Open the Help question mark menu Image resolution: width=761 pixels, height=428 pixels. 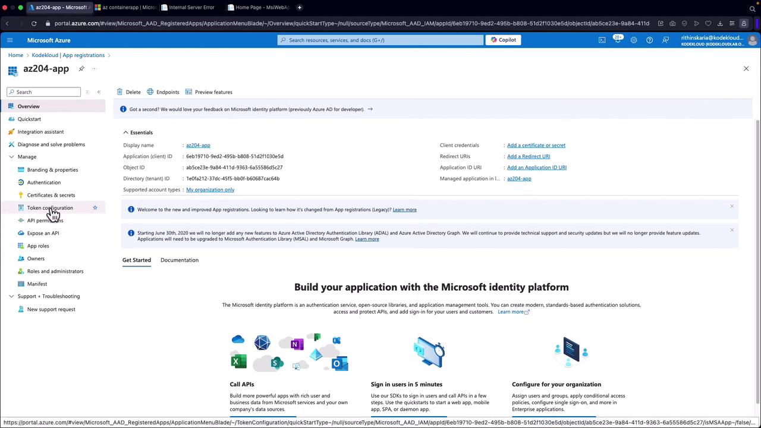click(649, 40)
